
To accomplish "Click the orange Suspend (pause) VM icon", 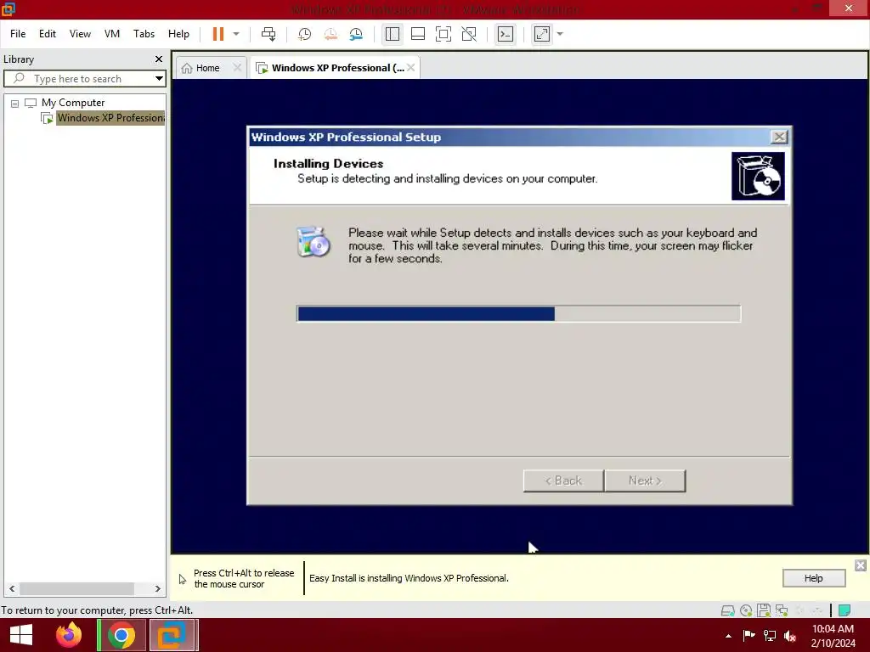I will [x=218, y=34].
